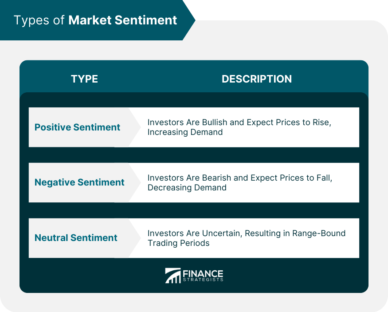Click the "Increasing Demand" text
The width and height of the screenshot is (388, 312).
coord(185,132)
